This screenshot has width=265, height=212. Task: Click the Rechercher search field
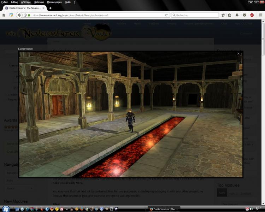(x=195, y=15)
